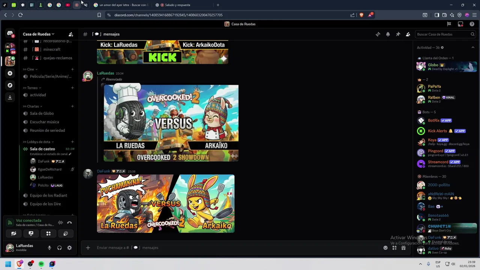Share your screen button in voice panel
Screen dimensions: 480x270
[x=31, y=234]
